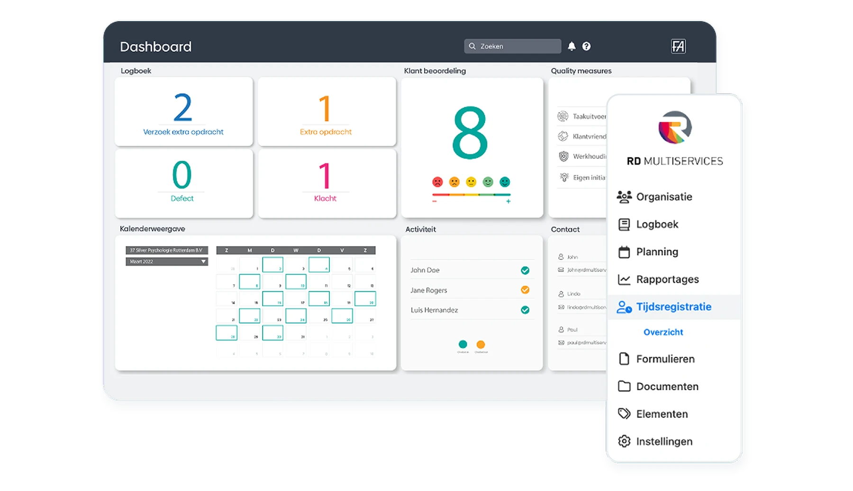Screen dimensions: 853x491
Task: Click the search magnifier icon
Action: pos(472,46)
